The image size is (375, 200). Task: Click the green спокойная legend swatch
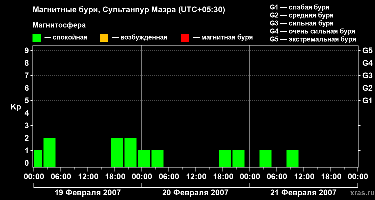[37, 38]
